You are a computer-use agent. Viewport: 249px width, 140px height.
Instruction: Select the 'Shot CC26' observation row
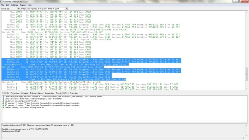(51, 15)
